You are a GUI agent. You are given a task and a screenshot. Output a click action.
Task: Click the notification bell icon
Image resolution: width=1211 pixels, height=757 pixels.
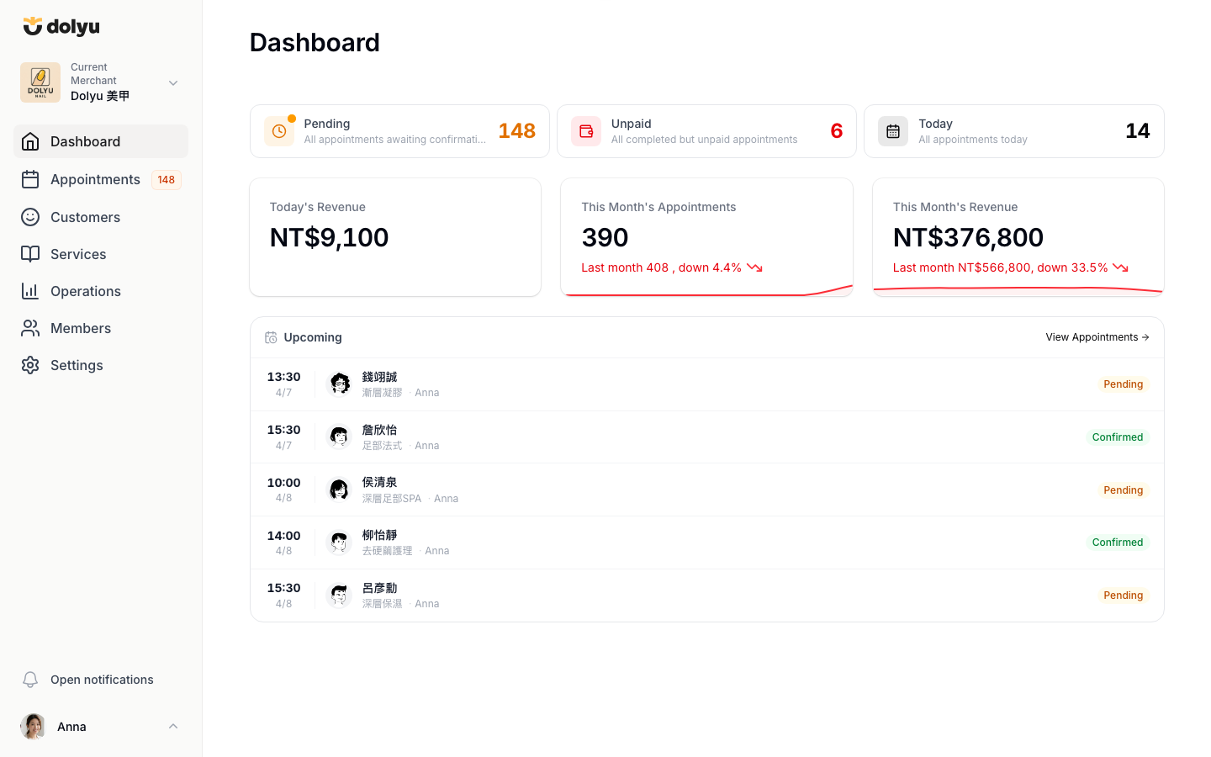30,679
